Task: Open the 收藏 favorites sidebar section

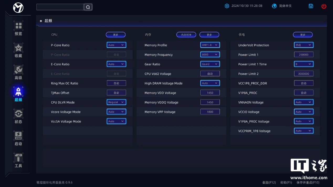Action: coord(18,50)
